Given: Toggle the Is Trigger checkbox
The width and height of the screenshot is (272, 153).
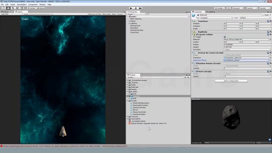Looking at the screenshot, I should click(225, 37).
